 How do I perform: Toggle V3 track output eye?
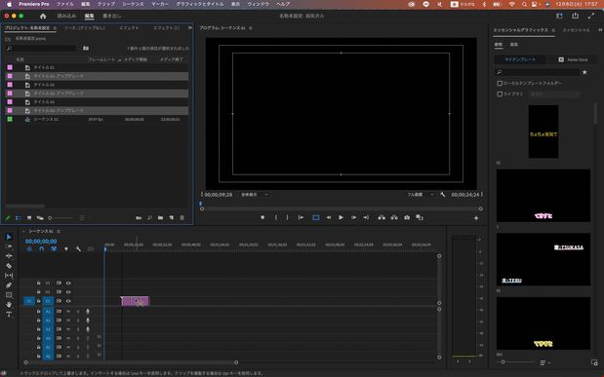(68, 283)
